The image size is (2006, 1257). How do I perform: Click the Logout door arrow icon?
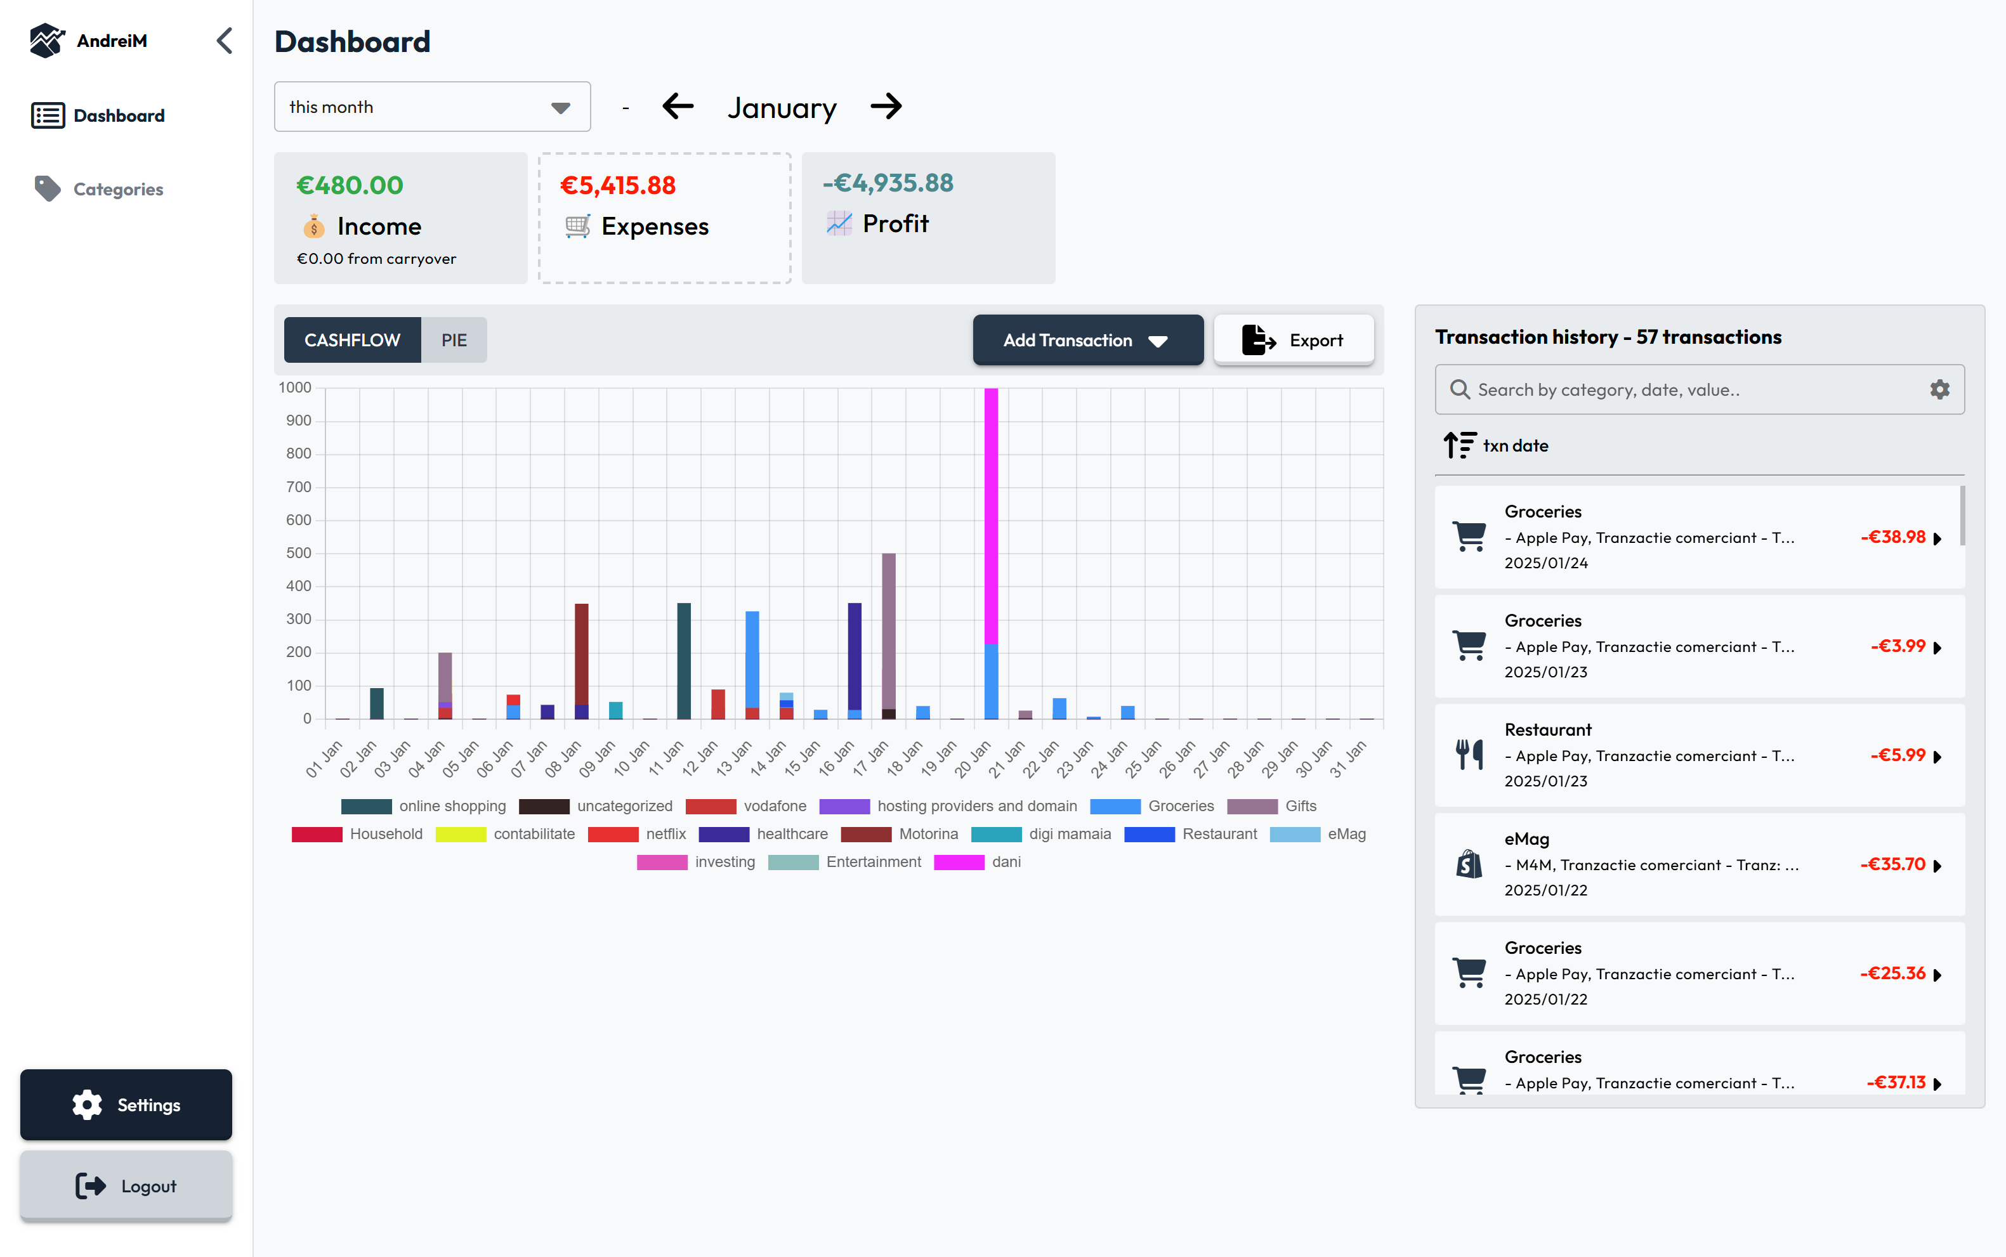pos(91,1185)
